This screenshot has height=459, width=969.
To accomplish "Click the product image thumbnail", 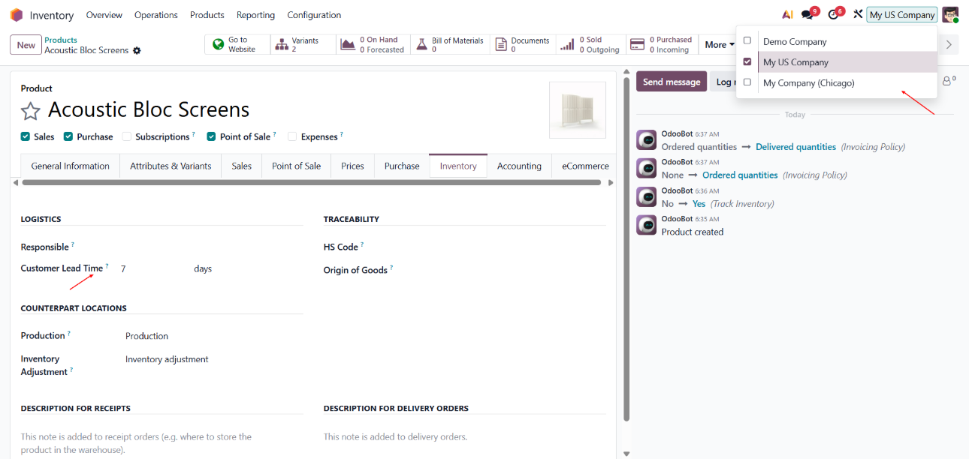I will click(577, 110).
